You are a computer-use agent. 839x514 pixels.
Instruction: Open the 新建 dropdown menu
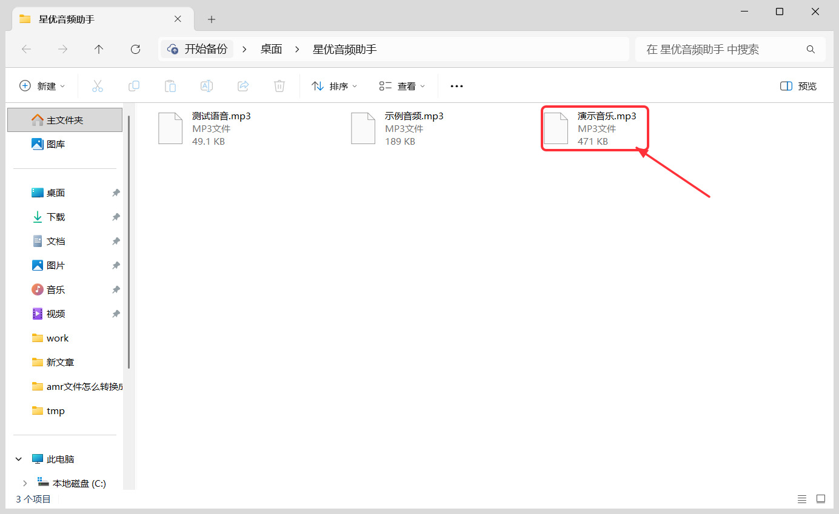(x=42, y=86)
